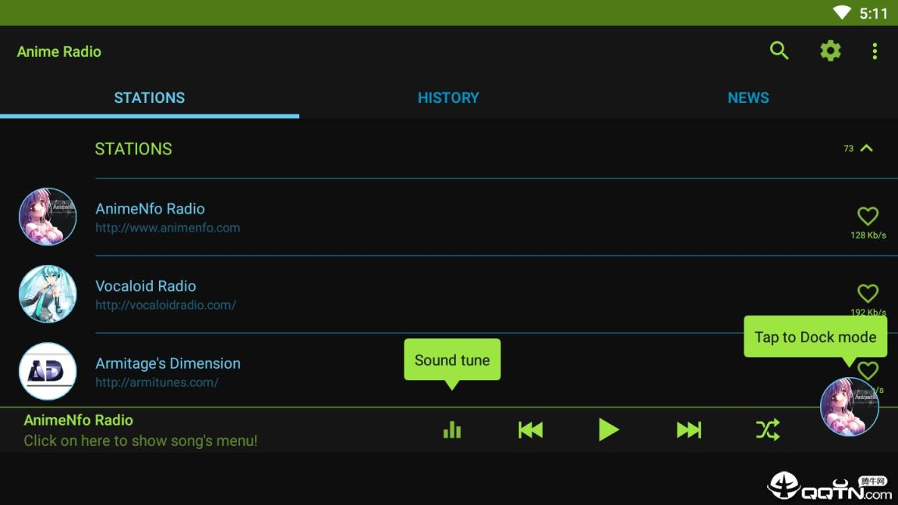Image resolution: width=898 pixels, height=505 pixels.
Task: Favorite Vocaloid Radio with heart icon
Action: [x=868, y=293]
